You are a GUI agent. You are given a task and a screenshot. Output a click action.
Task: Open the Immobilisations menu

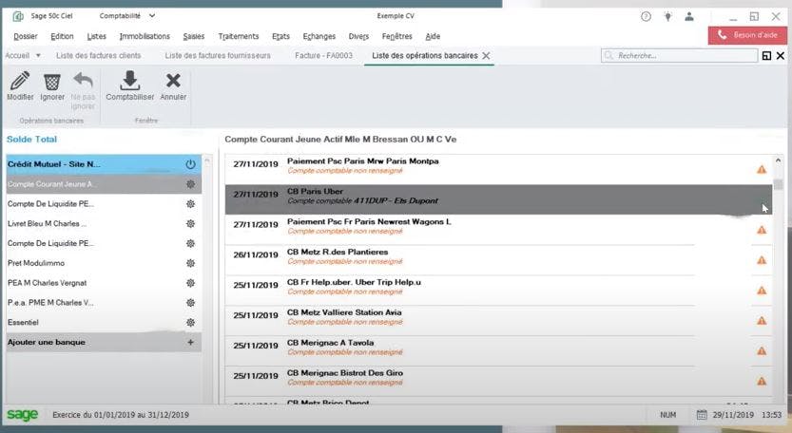(x=145, y=36)
